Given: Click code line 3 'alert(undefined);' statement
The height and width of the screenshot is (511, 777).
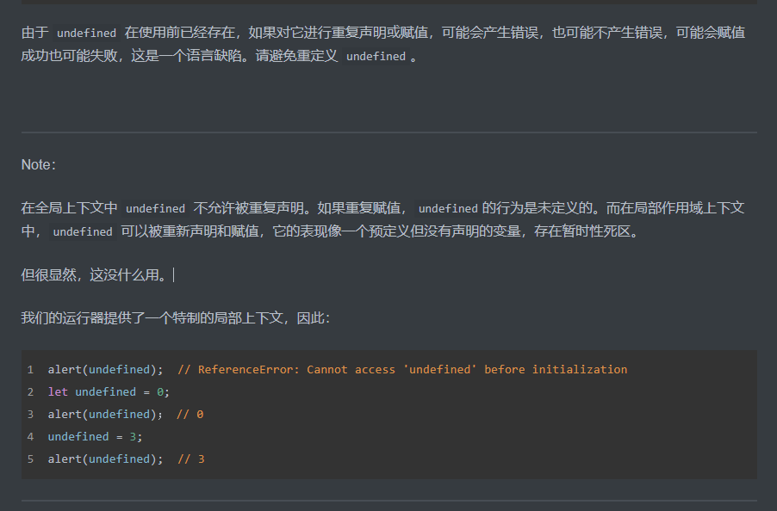Looking at the screenshot, I should point(106,414).
